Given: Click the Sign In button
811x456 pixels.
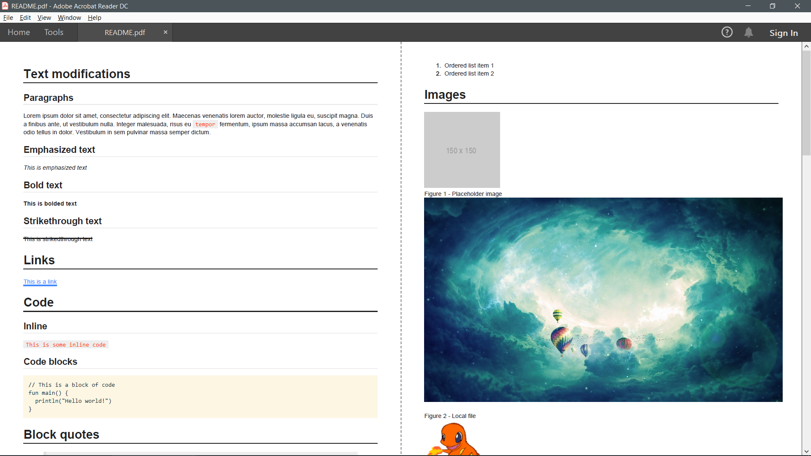Looking at the screenshot, I should click(x=783, y=33).
